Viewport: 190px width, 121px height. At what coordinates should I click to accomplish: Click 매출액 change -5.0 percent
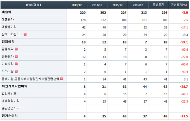pyautogui.click(x=185, y=12)
